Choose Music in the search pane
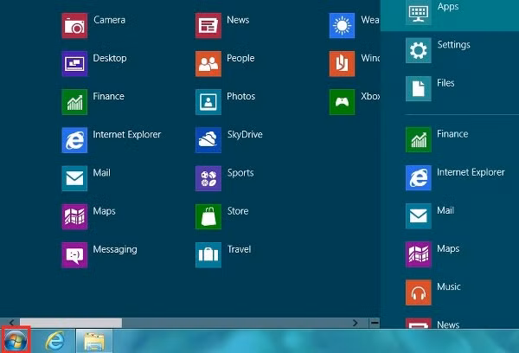519x353 pixels. (x=419, y=292)
